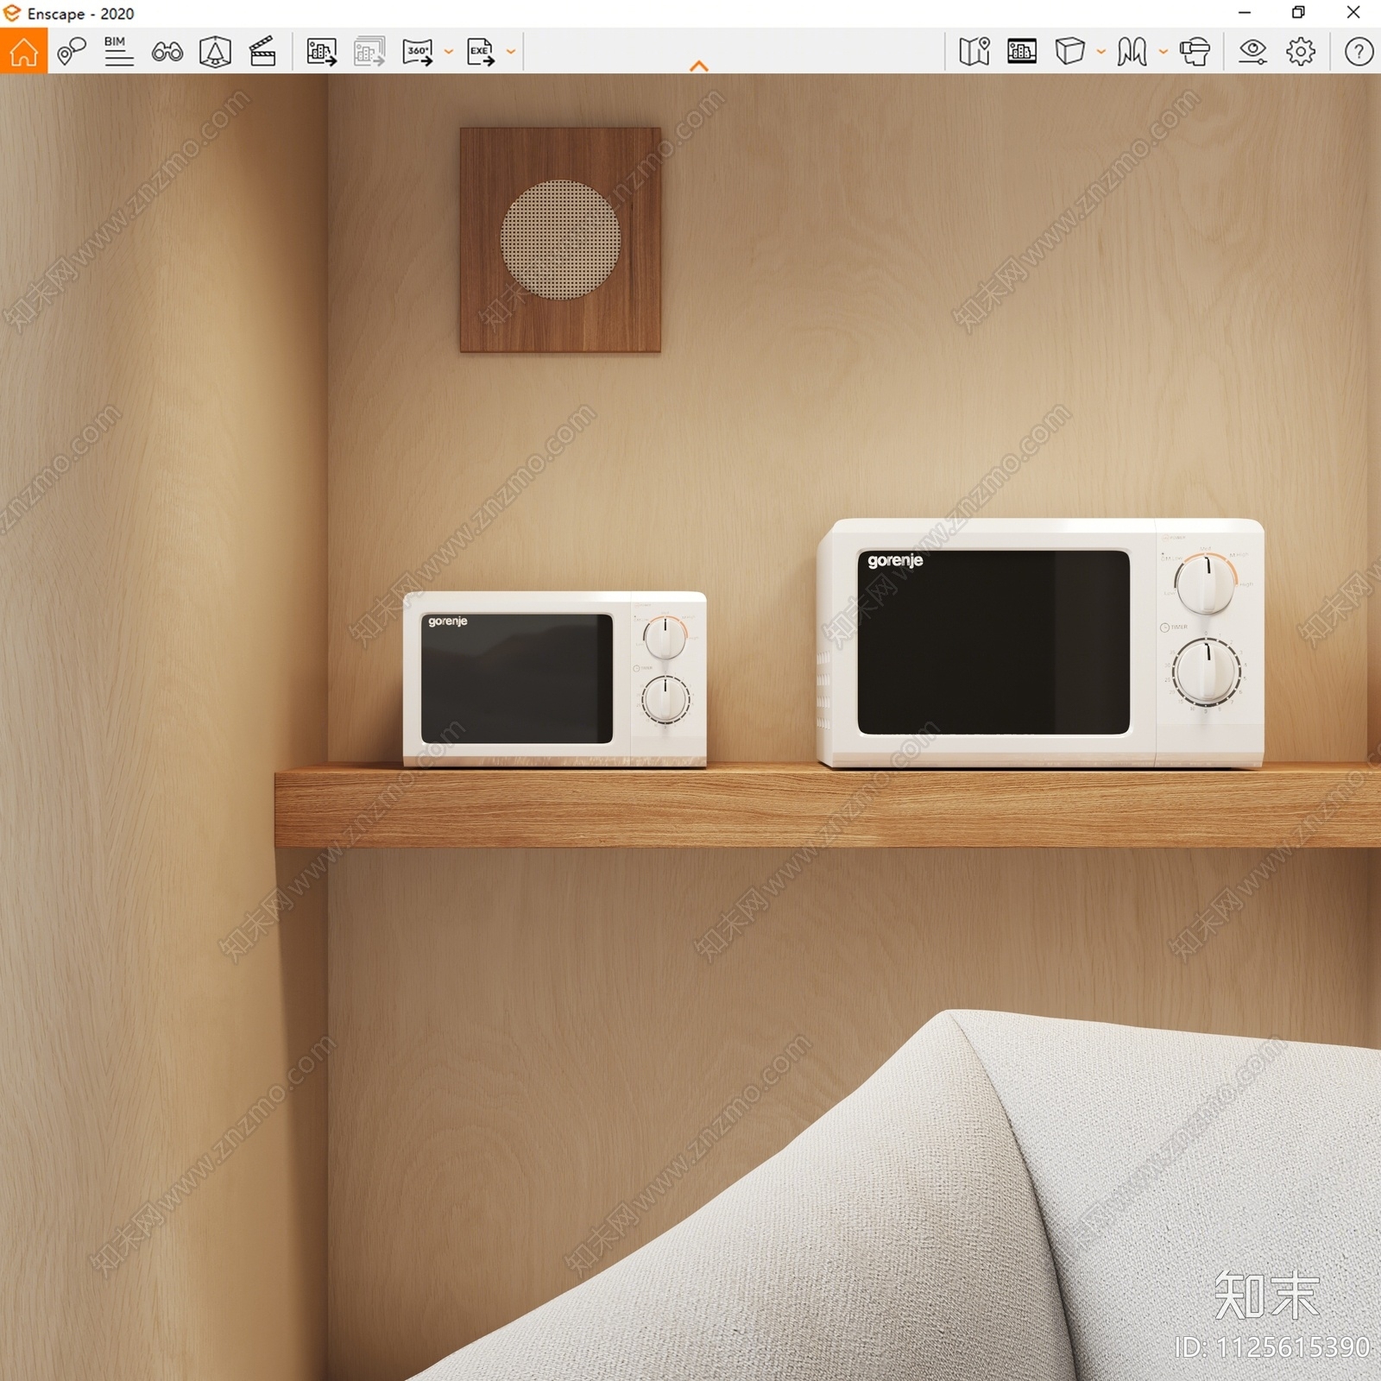Open view management (binoculars icon)

[167, 52]
